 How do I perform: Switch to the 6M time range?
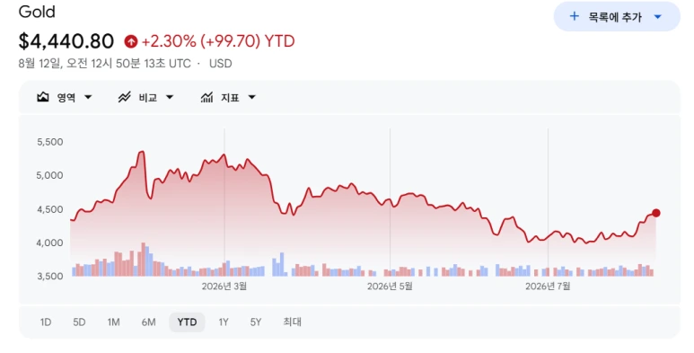(x=149, y=322)
